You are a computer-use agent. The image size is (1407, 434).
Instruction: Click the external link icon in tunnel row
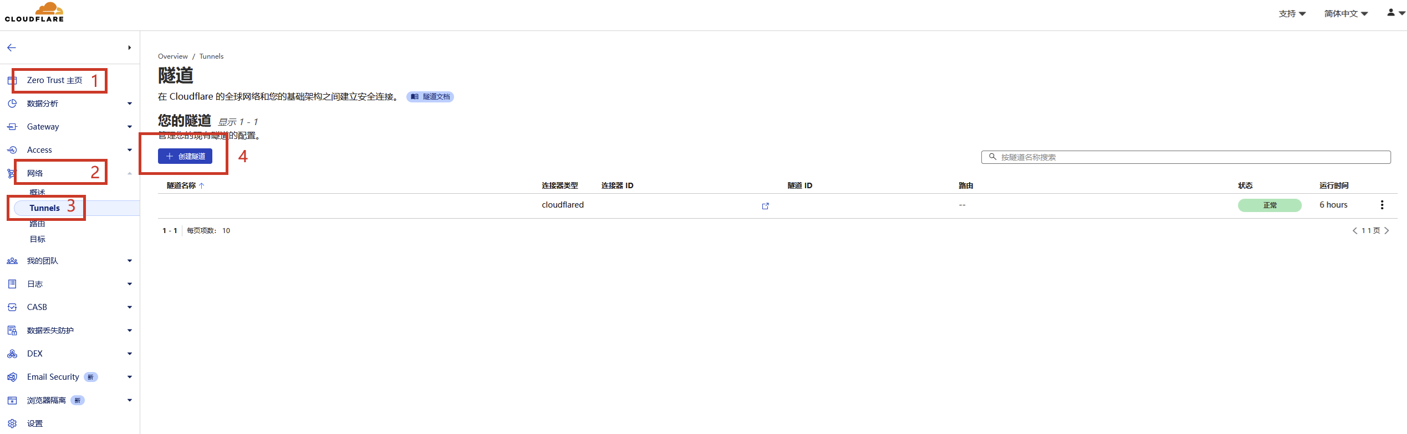coord(766,206)
